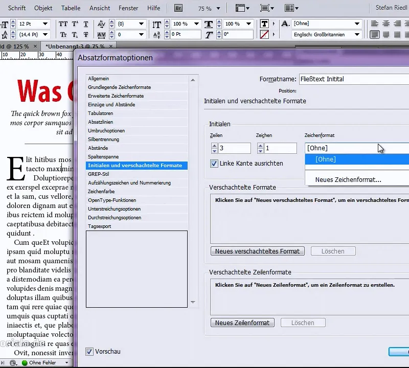Click the tracking AV icon

(101, 34)
